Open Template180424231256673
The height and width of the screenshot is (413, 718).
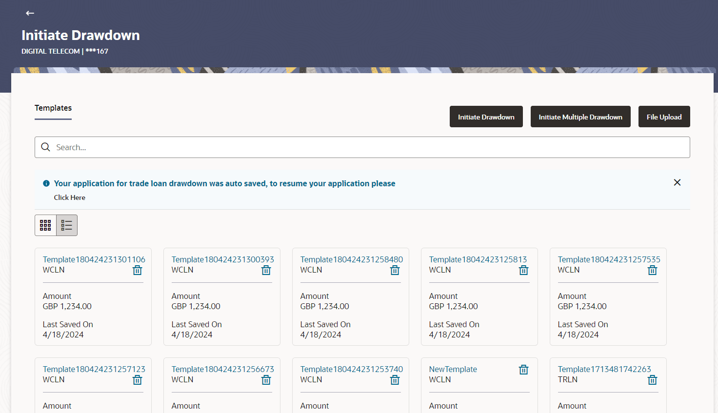pyautogui.click(x=223, y=369)
